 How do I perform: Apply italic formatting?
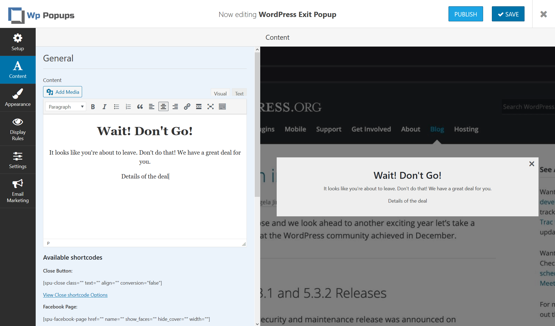(104, 106)
